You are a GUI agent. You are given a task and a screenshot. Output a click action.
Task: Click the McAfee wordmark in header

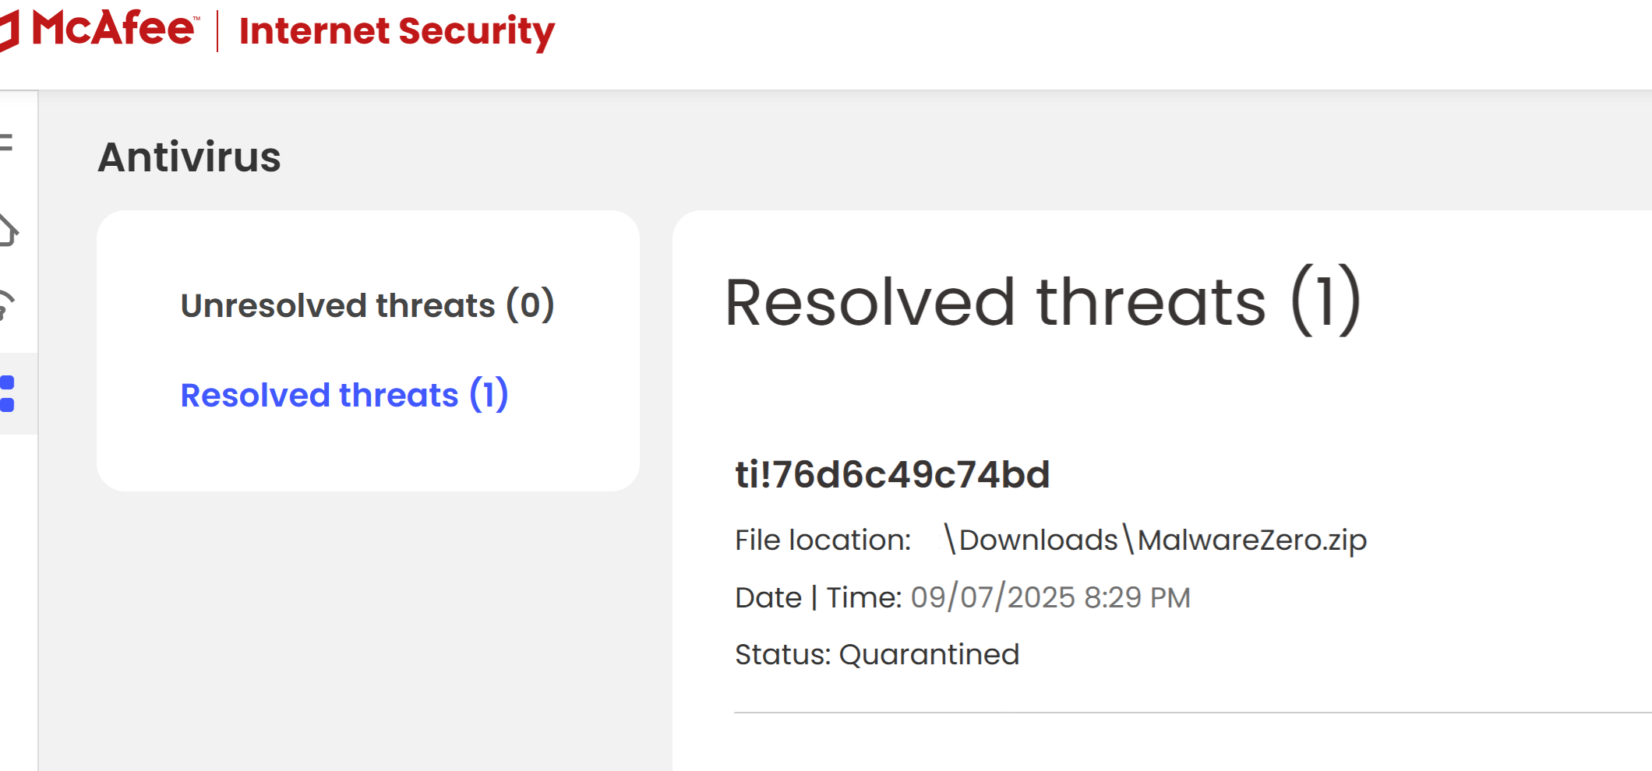point(114,28)
